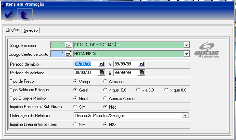Screen dimensions: 236x140
Task: Open calendar for Período de Inicio start date
Action: click(102, 64)
